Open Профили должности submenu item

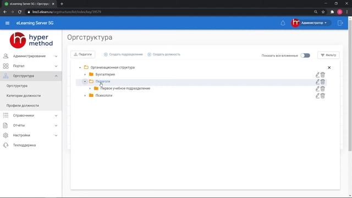click(23, 106)
